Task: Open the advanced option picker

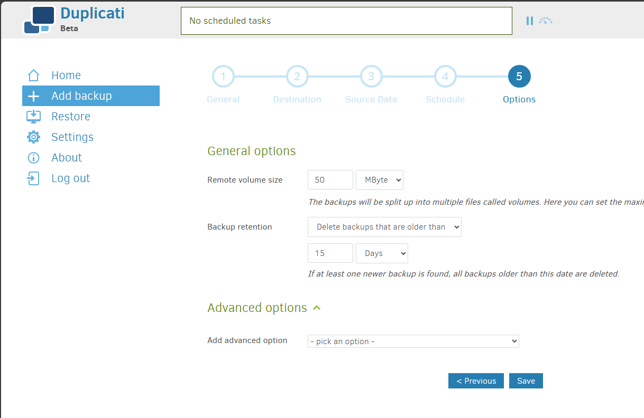Action: pyautogui.click(x=413, y=341)
